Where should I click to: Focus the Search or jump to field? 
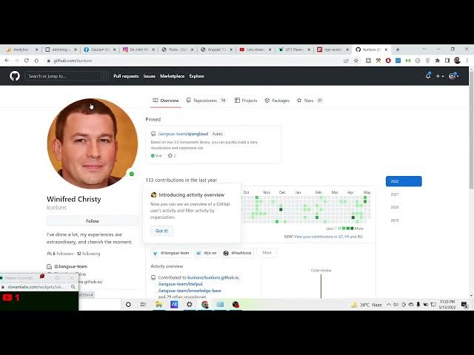[x=66, y=76]
